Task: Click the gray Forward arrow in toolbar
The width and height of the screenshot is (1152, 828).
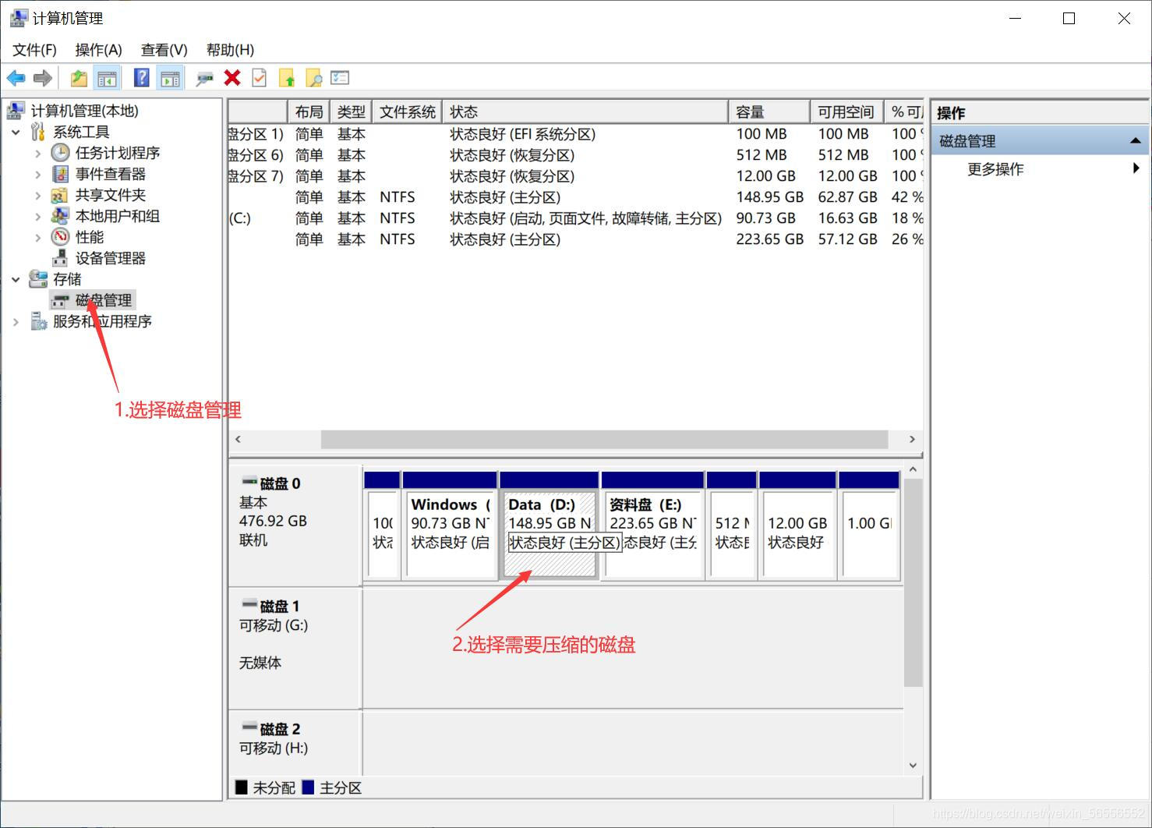Action: point(43,78)
